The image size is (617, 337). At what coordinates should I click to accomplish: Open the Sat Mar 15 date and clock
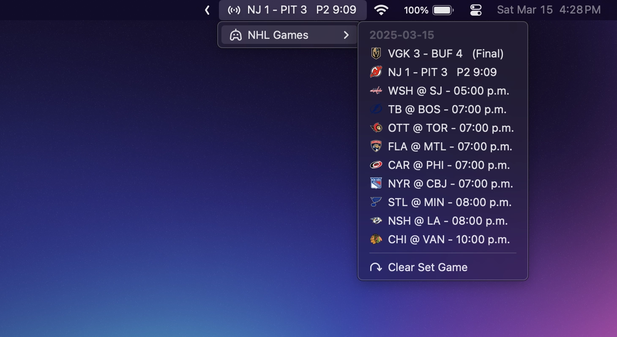pyautogui.click(x=549, y=10)
